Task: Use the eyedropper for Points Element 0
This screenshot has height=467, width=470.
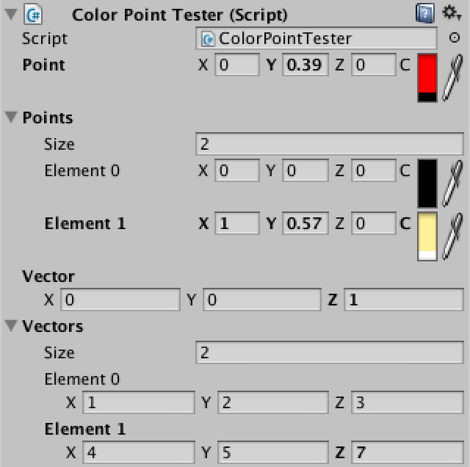Action: [x=452, y=184]
